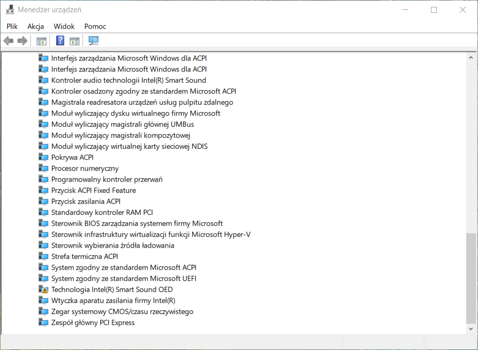Select the Przycisk zasilania ACPI text entry
478x350 pixels.
(x=86, y=201)
